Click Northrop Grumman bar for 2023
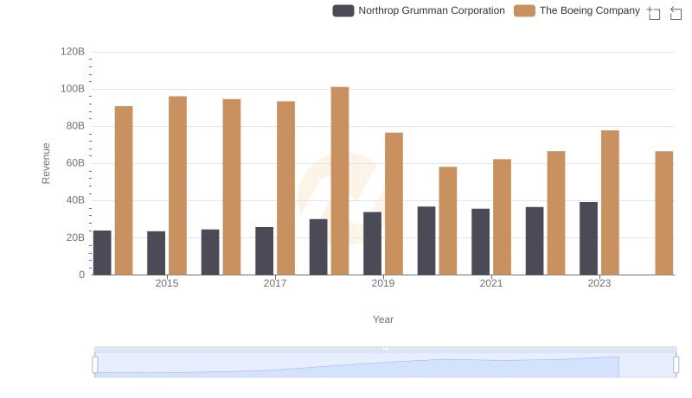 589,238
